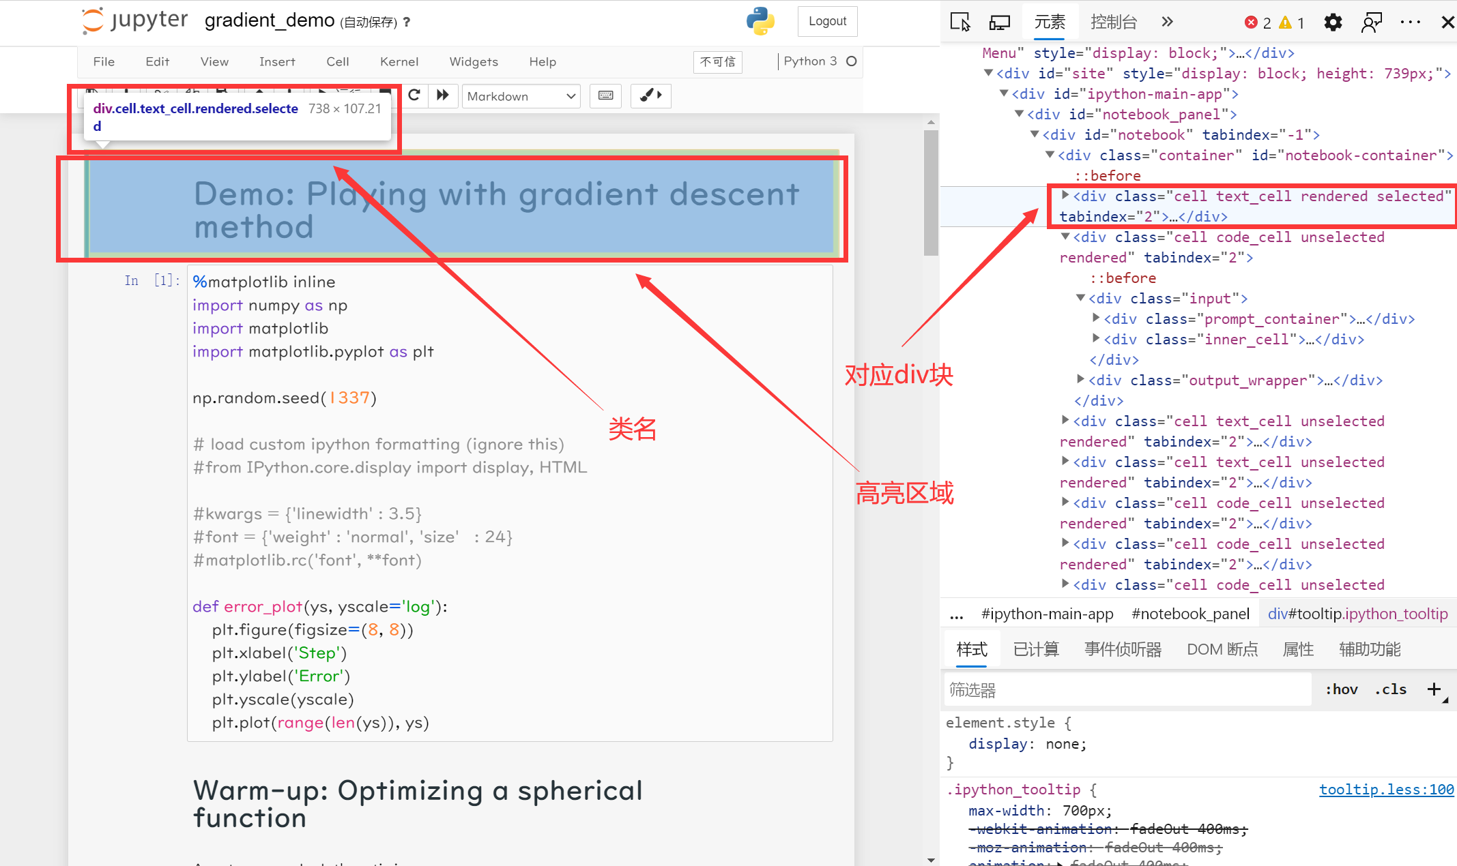This screenshot has width=1457, height=866.
Task: Click the Logout button
Action: pyautogui.click(x=827, y=21)
